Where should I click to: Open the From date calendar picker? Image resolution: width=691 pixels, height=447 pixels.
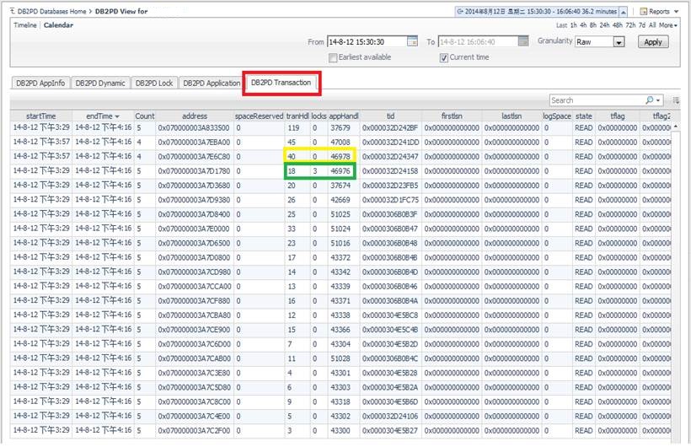[412, 41]
